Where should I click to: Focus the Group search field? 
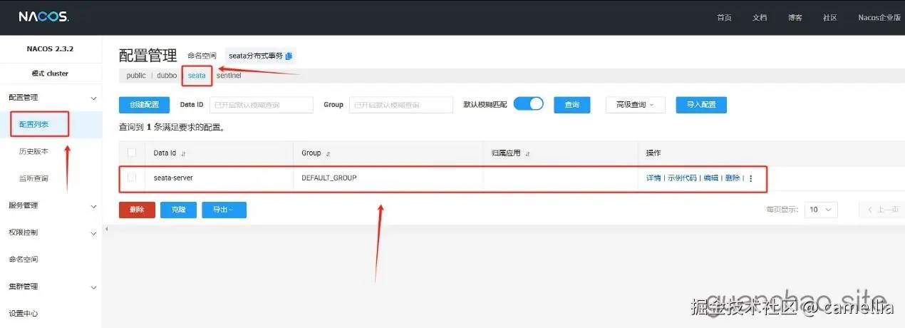click(401, 105)
